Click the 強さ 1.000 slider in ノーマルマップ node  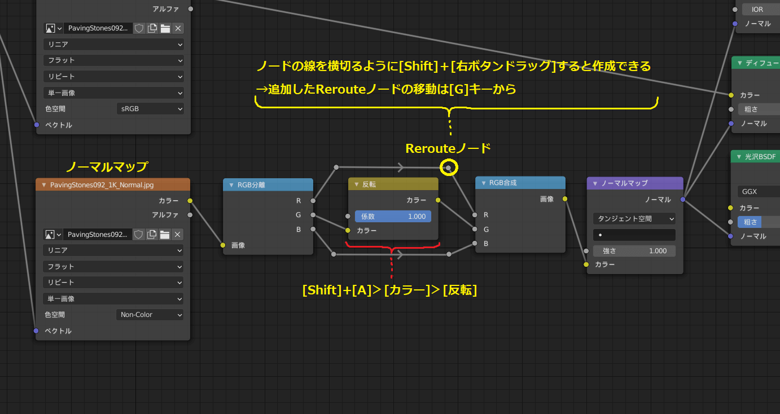634,251
